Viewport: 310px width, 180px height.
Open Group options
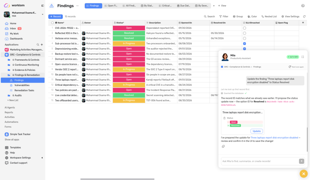point(238,17)
